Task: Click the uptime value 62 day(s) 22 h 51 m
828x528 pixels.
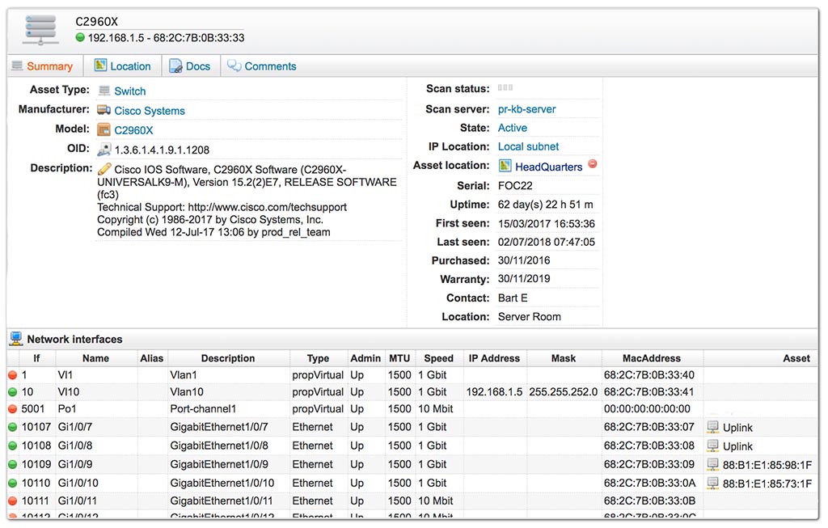Action: (545, 205)
